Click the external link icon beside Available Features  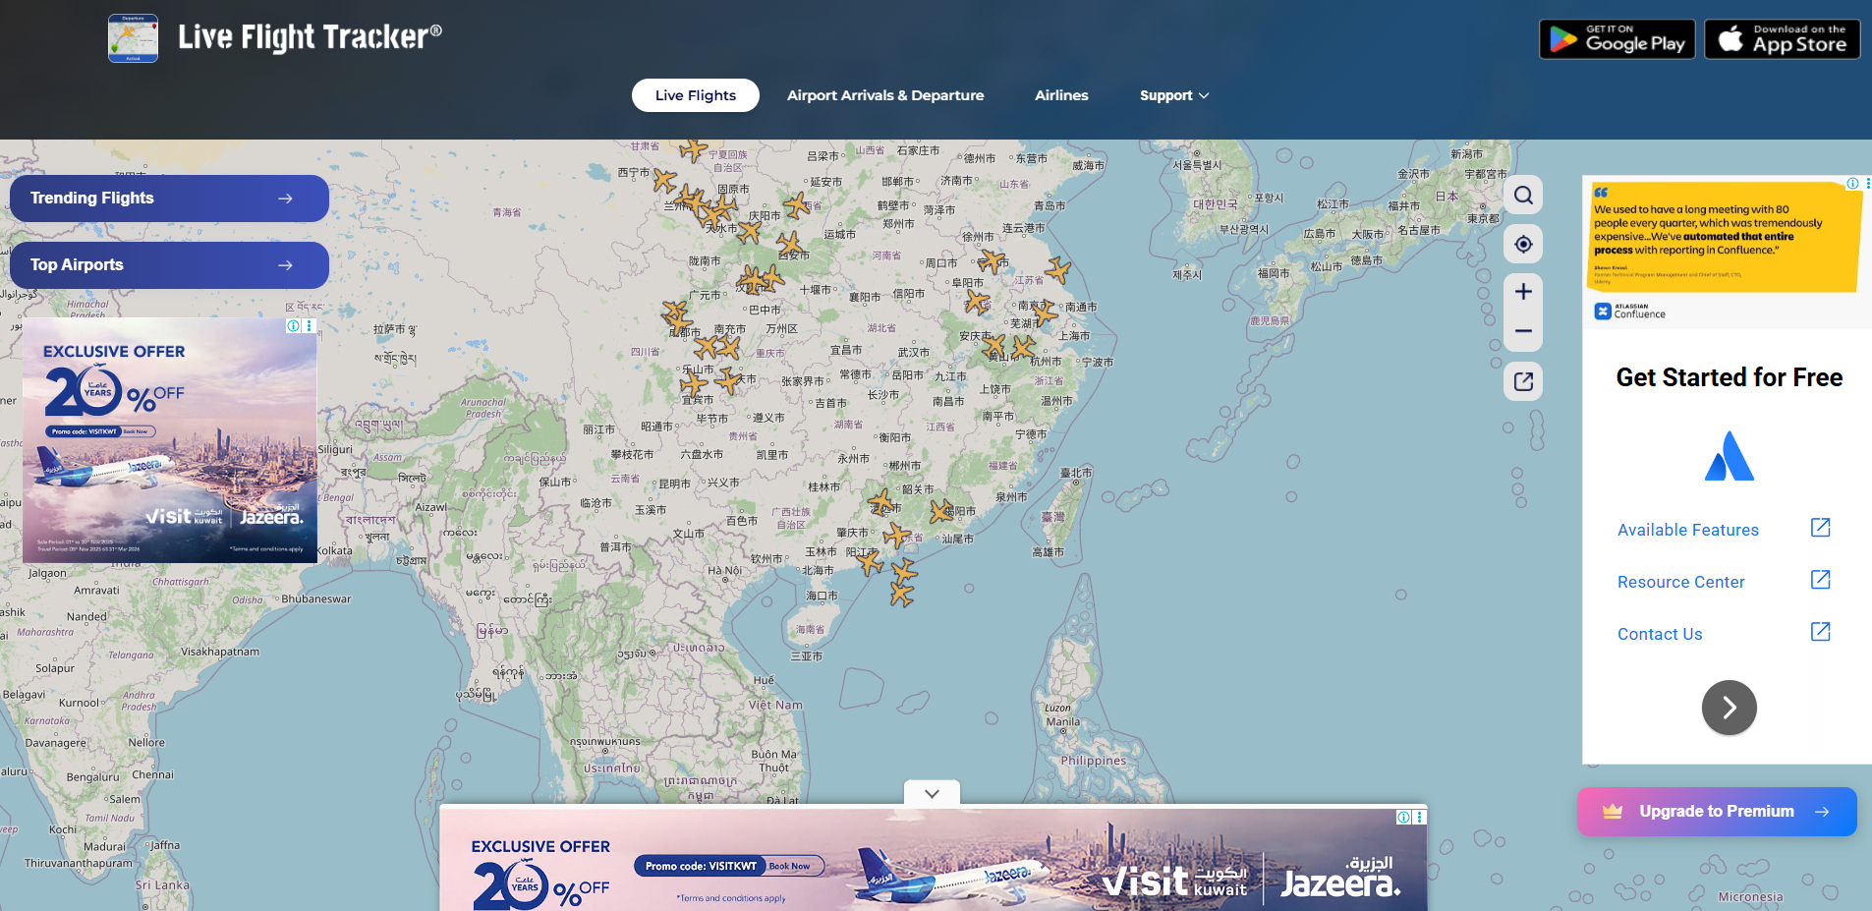[x=1820, y=528]
